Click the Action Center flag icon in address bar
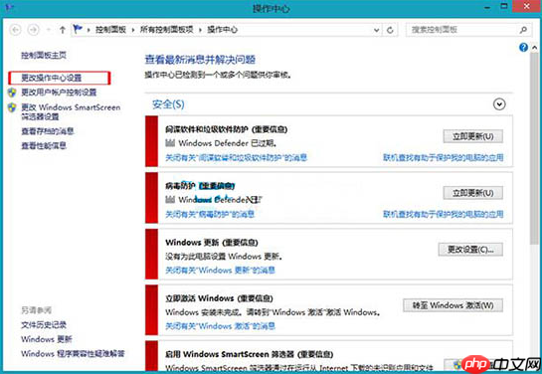Image resolution: width=542 pixels, height=374 pixels. 78,29
